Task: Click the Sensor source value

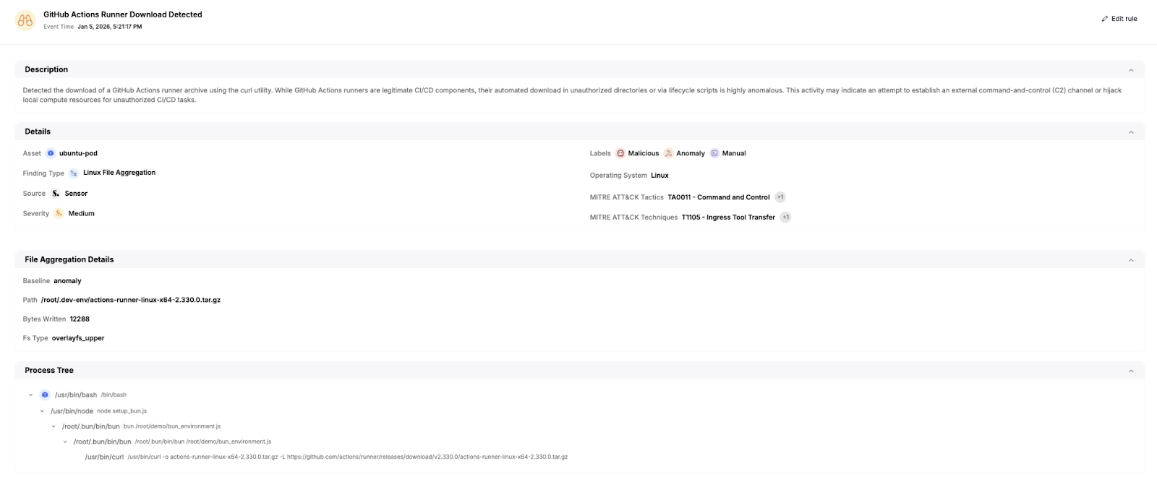Action: (76, 194)
